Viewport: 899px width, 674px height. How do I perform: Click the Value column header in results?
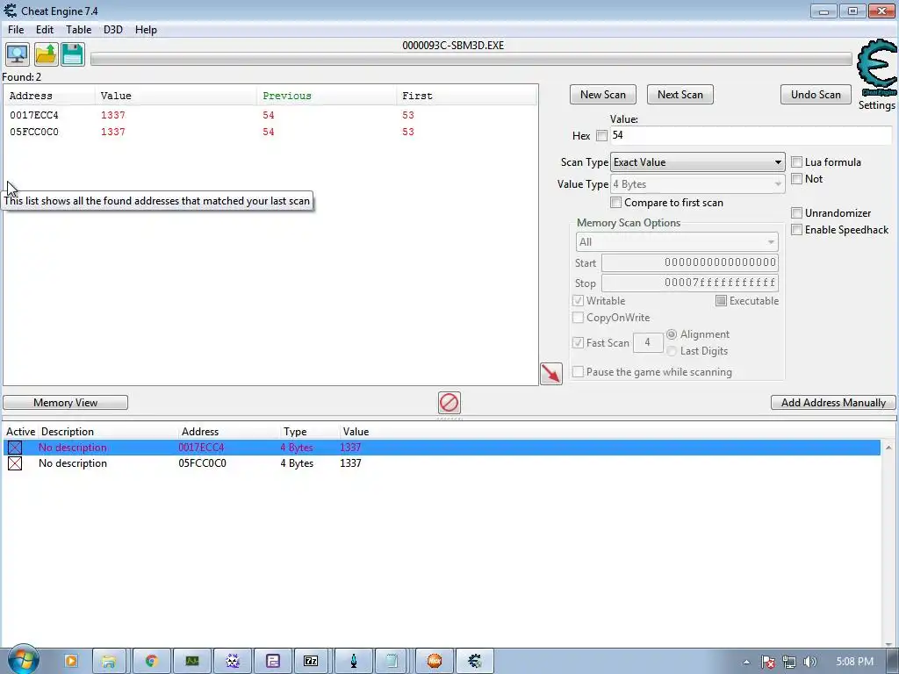[176, 96]
